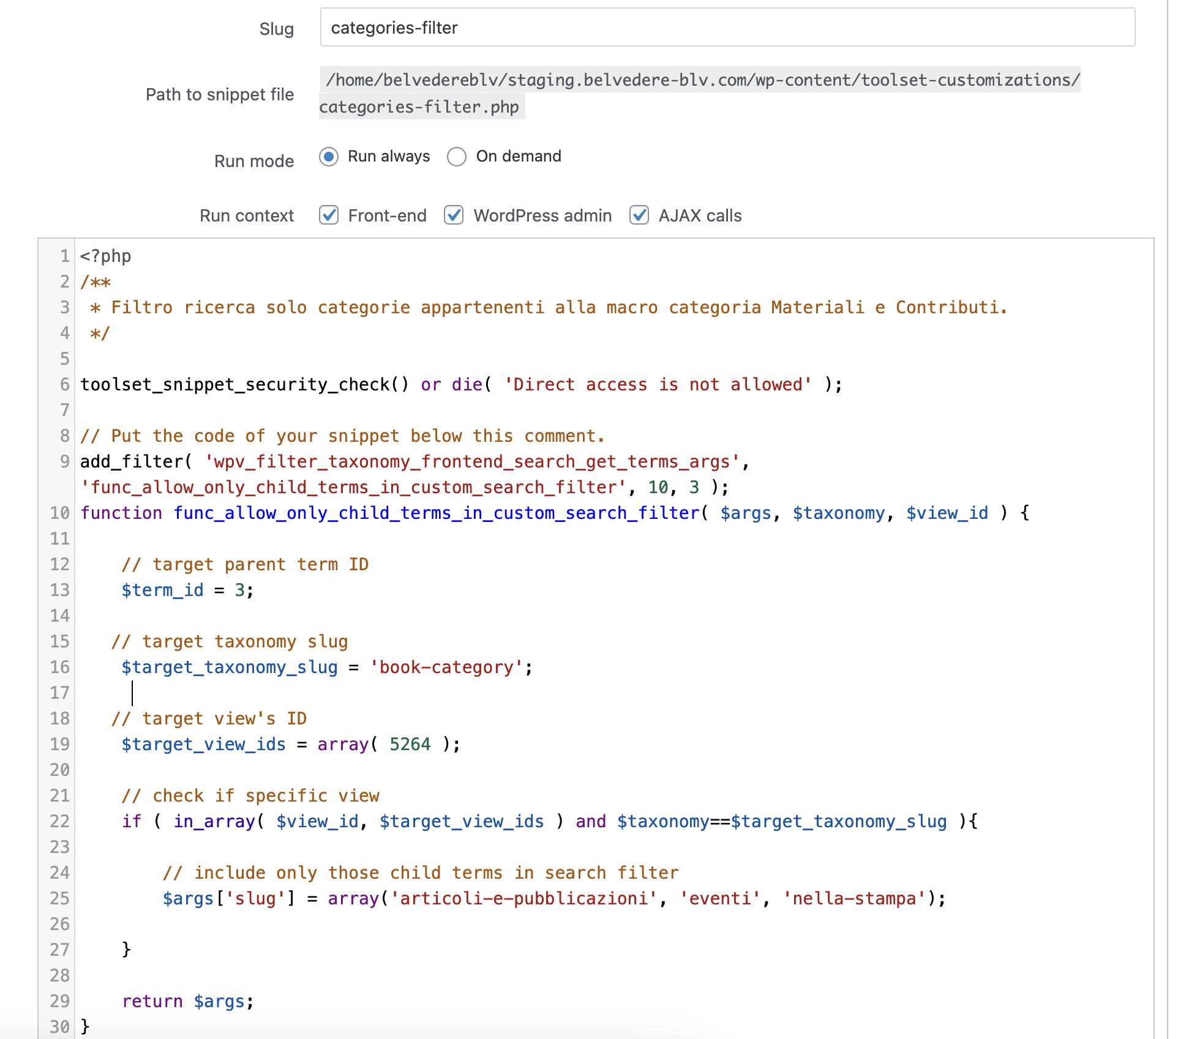Click categories-filter.php file name text
Viewport: 1178px width, 1039px height.
click(x=419, y=107)
